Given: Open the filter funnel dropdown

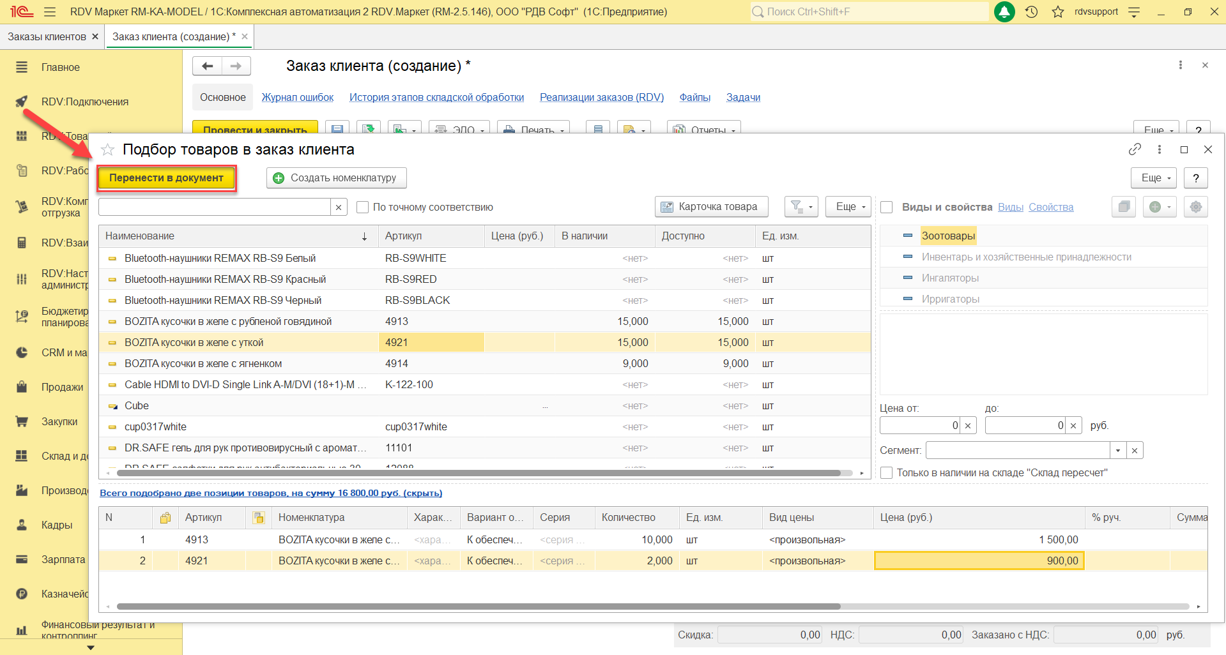Looking at the screenshot, I should 801,207.
